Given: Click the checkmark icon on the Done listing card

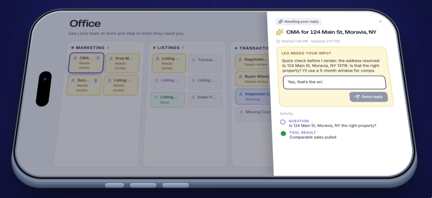Looking at the screenshot, I should tap(156, 97).
